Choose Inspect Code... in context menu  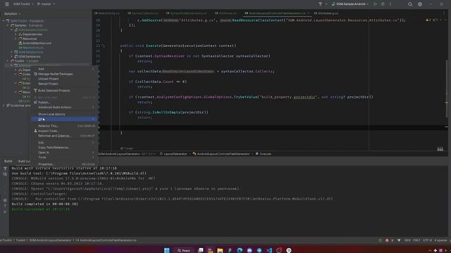[64, 131]
